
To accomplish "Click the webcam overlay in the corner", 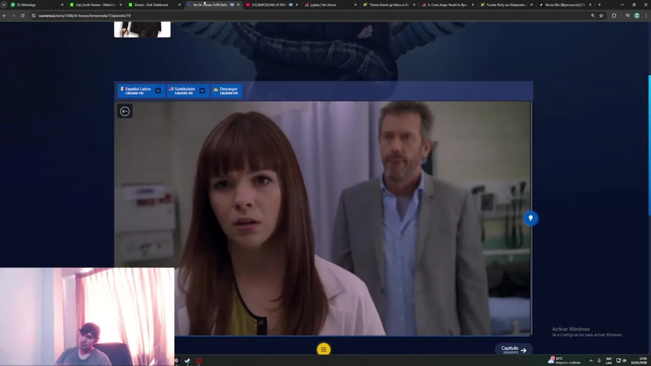I will pos(87,317).
